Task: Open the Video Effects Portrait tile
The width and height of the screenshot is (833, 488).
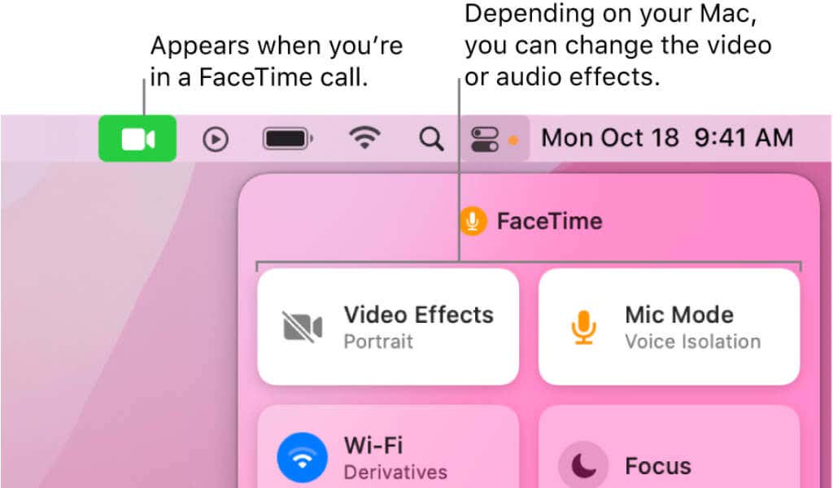Action: point(388,327)
